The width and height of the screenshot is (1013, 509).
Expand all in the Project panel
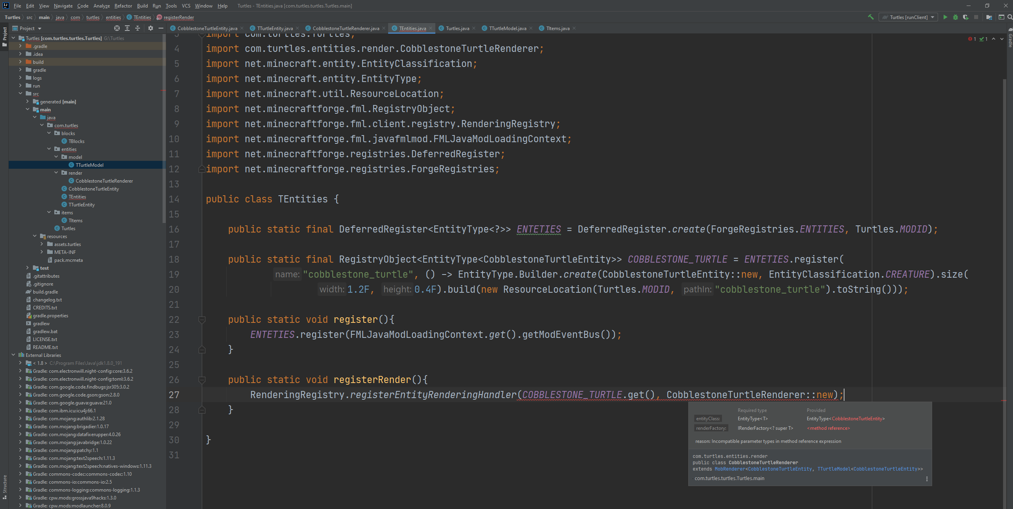point(127,28)
